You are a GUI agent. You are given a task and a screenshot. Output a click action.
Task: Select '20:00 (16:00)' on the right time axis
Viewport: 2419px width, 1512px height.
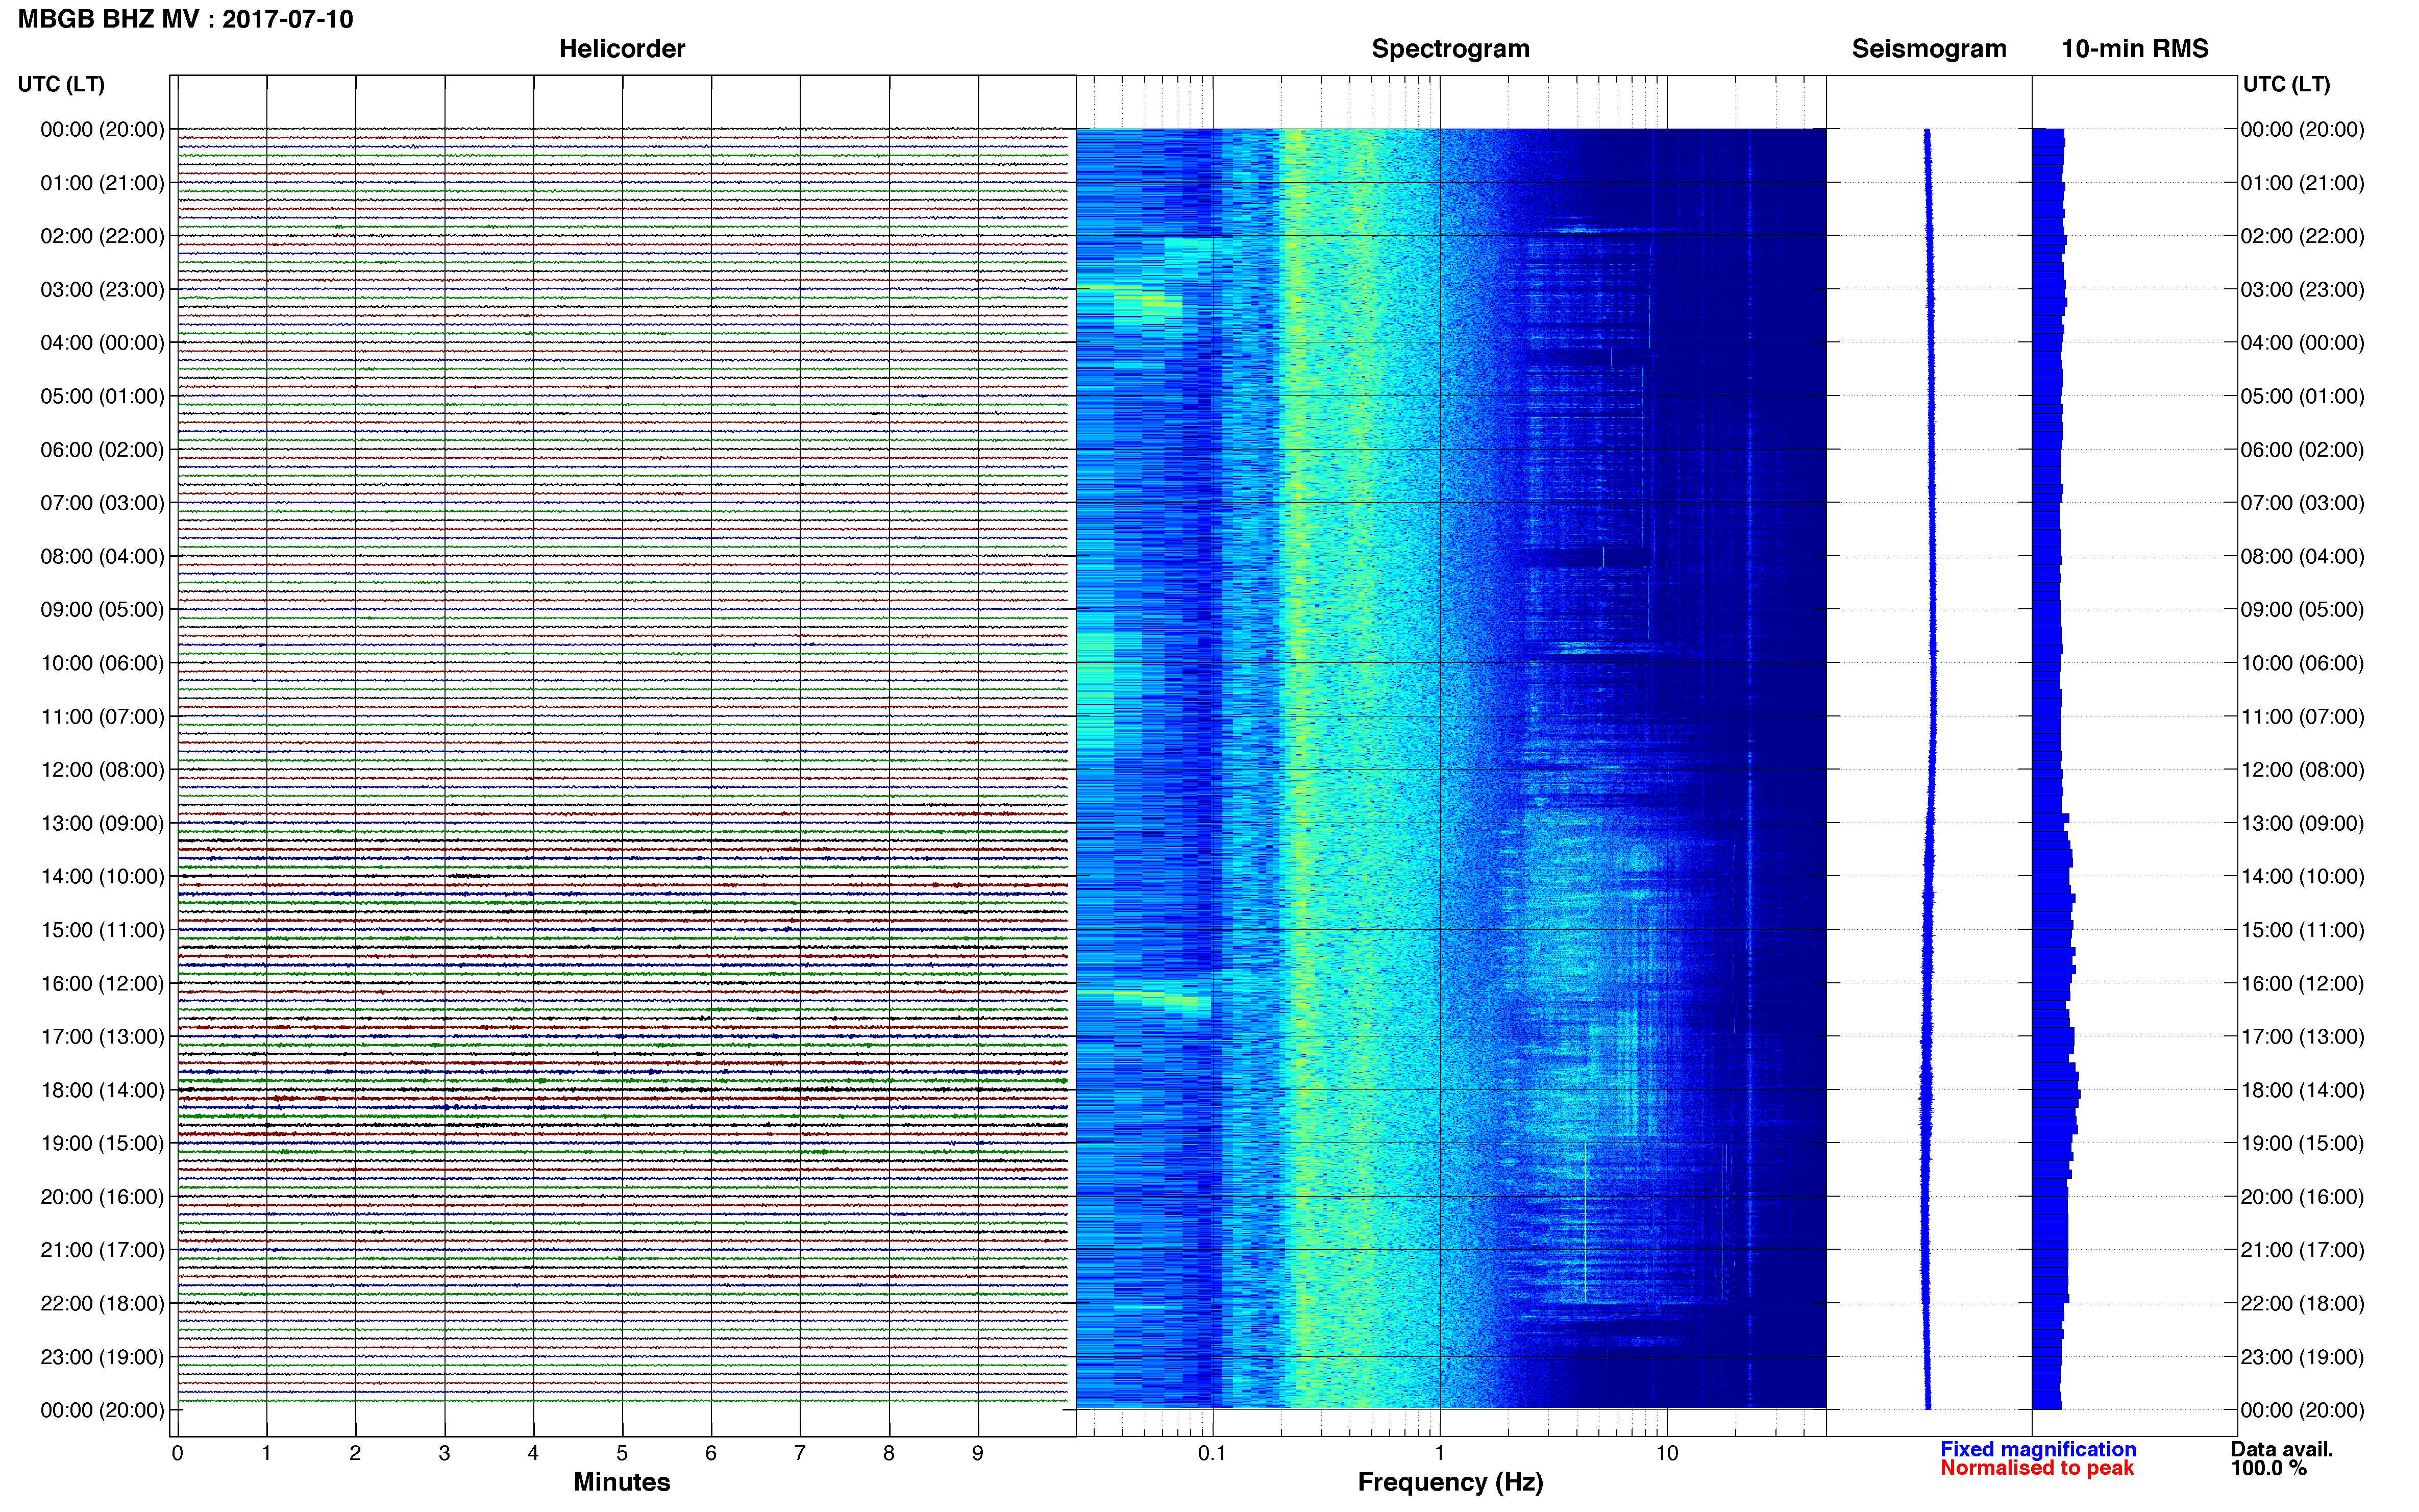pyautogui.click(x=2302, y=1197)
